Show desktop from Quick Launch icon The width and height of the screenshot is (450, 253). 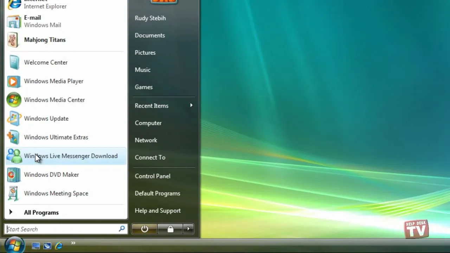36,246
